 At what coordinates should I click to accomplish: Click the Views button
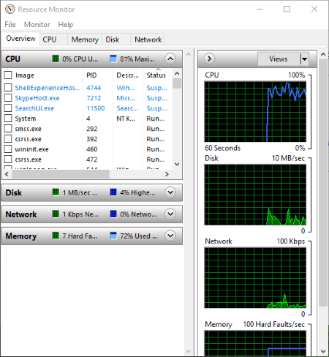coord(279,59)
